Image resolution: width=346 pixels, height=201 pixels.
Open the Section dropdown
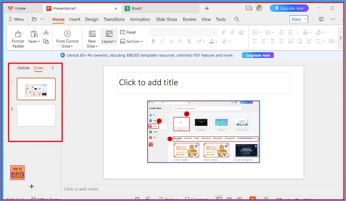coord(131,41)
